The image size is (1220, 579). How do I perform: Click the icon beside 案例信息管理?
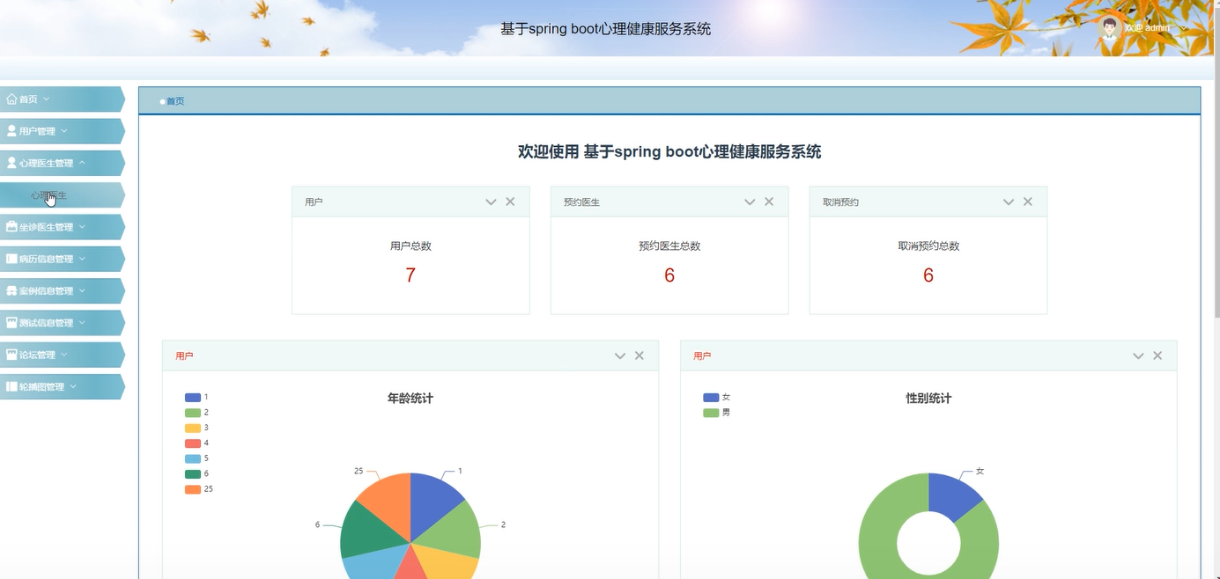tap(11, 290)
